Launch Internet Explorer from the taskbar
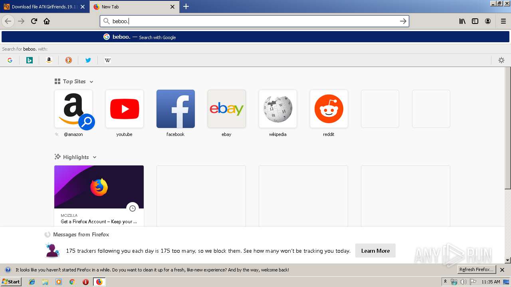The height and width of the screenshot is (287, 511). (x=32, y=282)
